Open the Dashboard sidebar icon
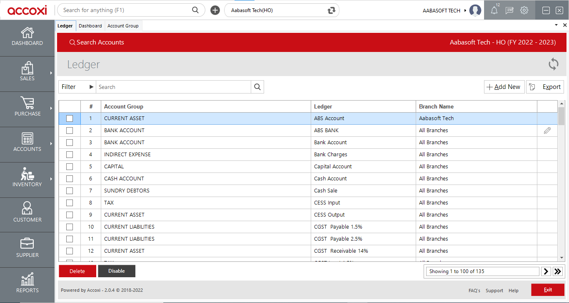The height and width of the screenshot is (303, 569). click(27, 32)
